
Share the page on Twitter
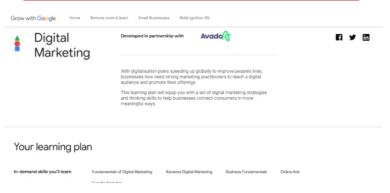click(x=353, y=37)
